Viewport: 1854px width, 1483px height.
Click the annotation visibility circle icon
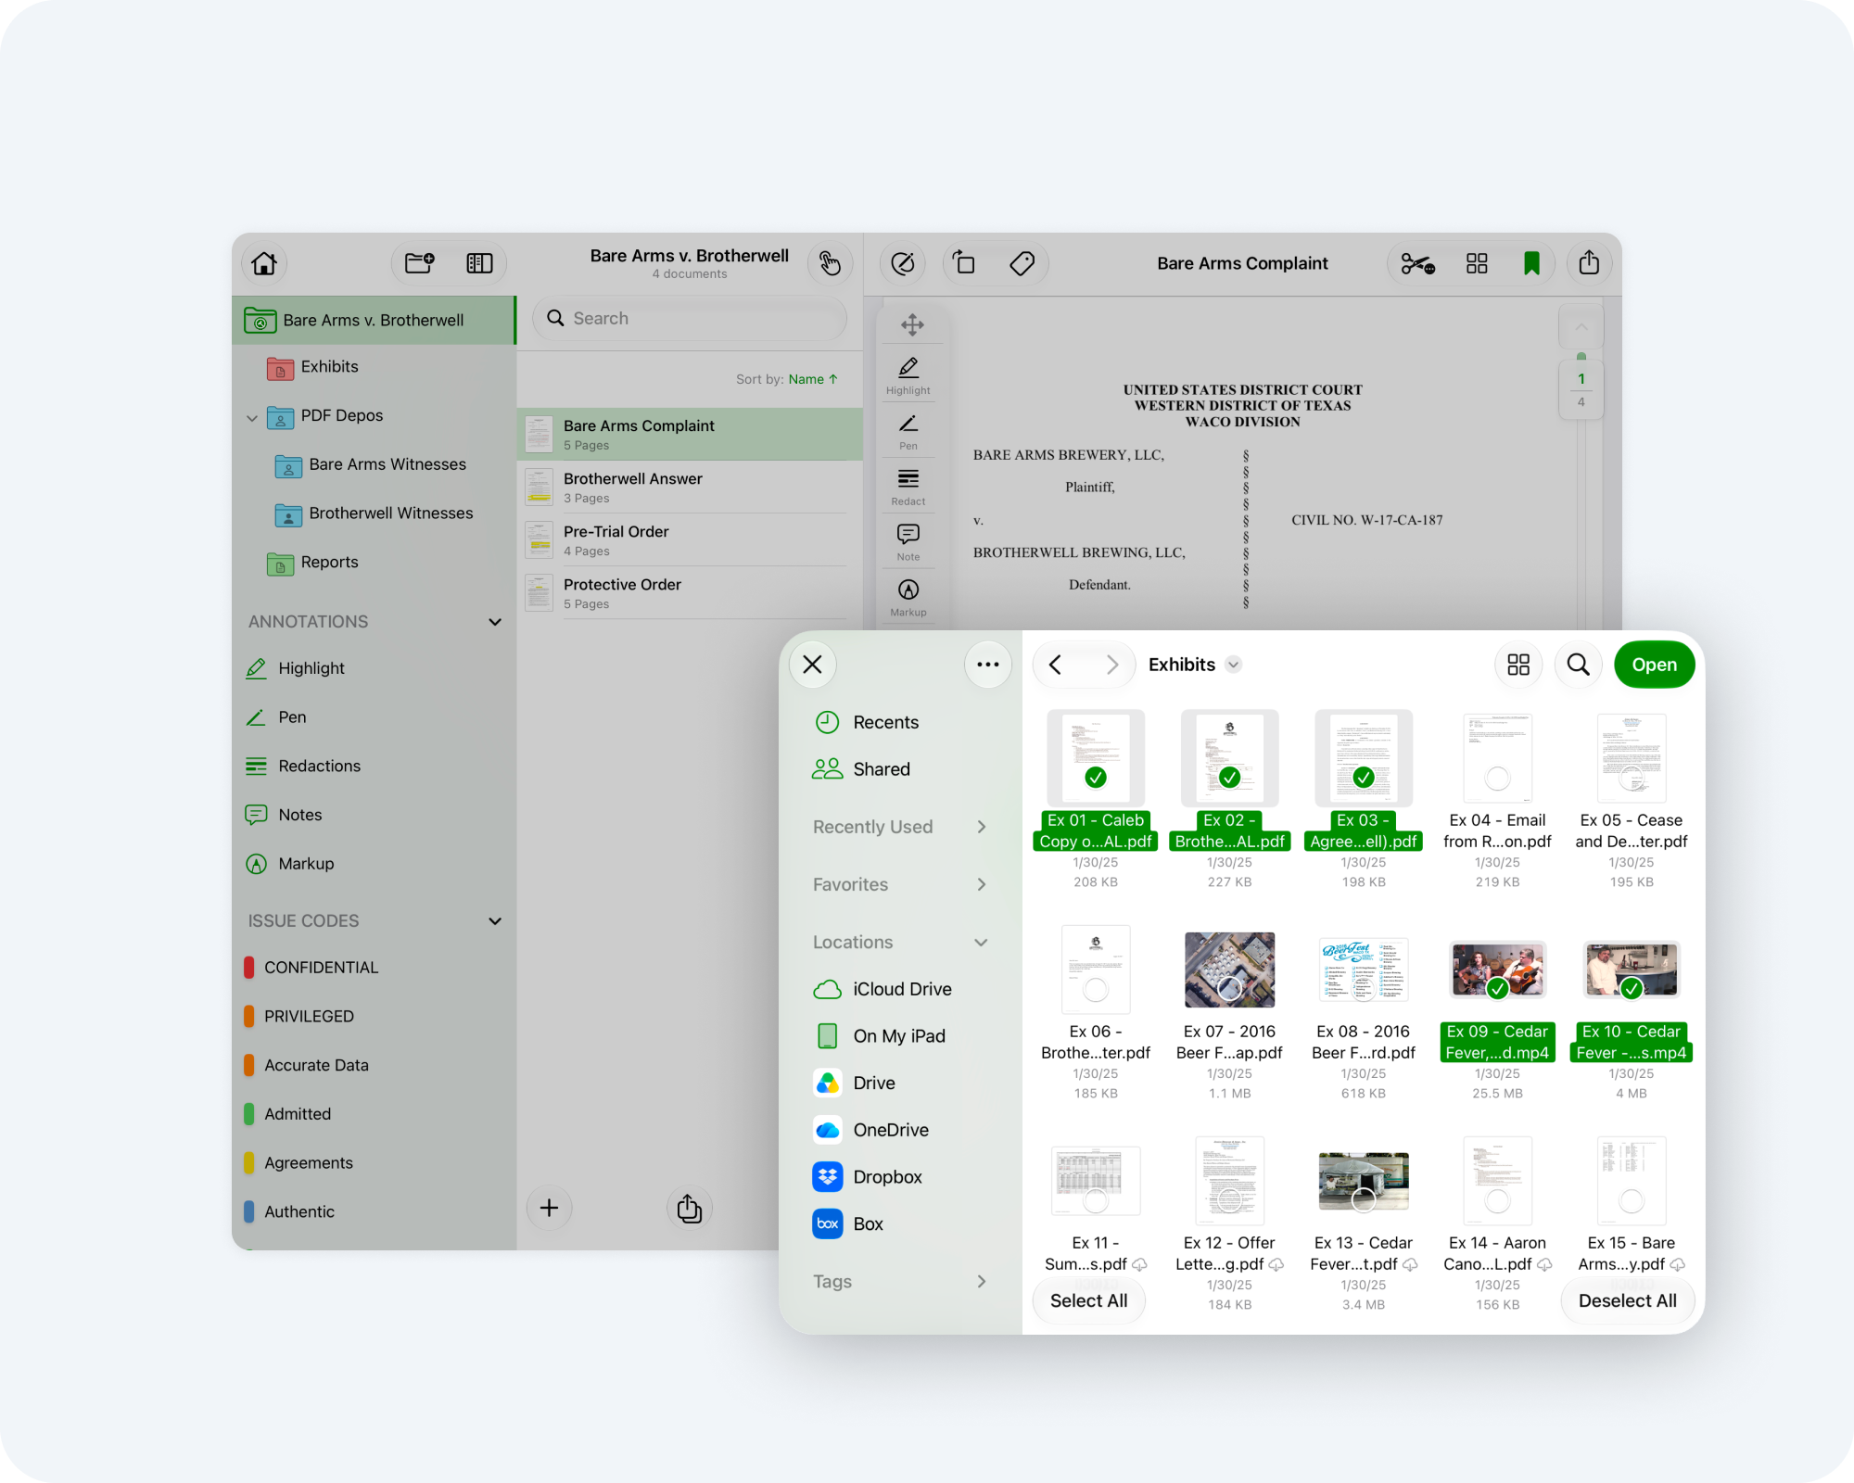point(903,264)
